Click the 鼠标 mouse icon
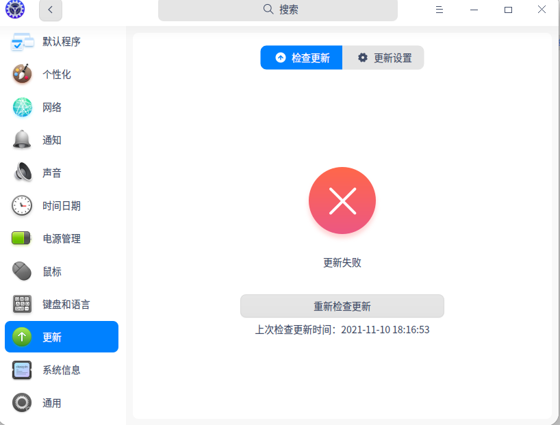Viewport: 560px width, 425px height. point(21,271)
